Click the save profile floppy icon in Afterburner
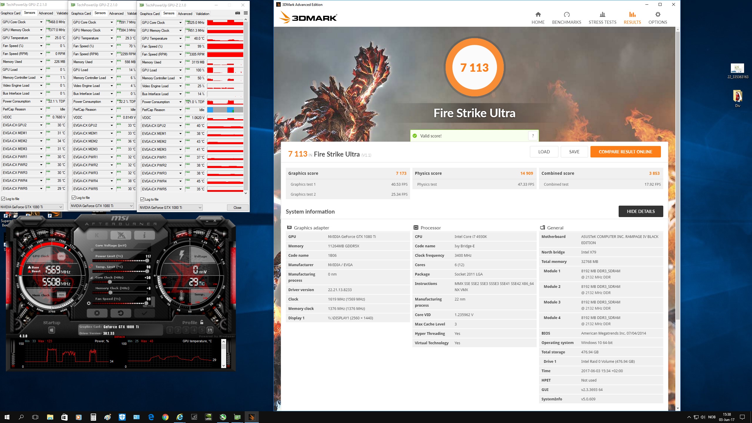Screen dimensions: 752x423 click(210, 330)
